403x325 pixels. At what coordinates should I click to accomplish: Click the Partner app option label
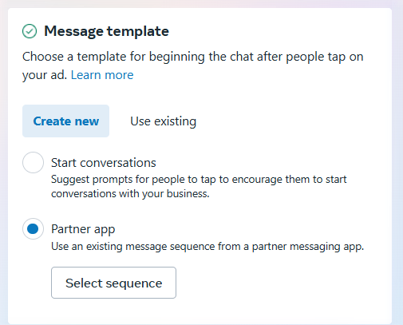[83, 229]
